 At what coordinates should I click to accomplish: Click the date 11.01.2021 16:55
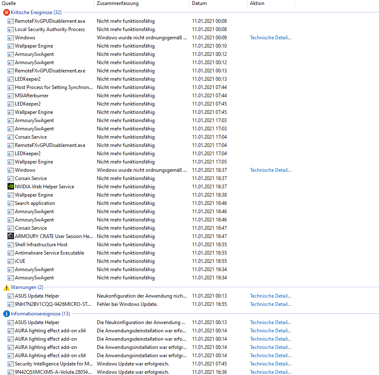(209, 304)
